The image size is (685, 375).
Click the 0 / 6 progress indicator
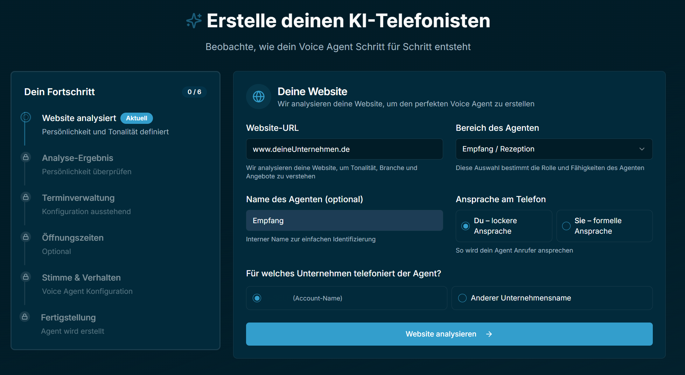pos(195,92)
